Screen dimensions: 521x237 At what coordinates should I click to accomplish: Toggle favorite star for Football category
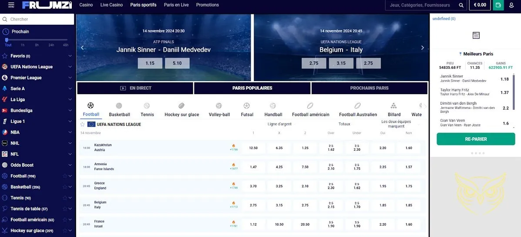point(65,176)
